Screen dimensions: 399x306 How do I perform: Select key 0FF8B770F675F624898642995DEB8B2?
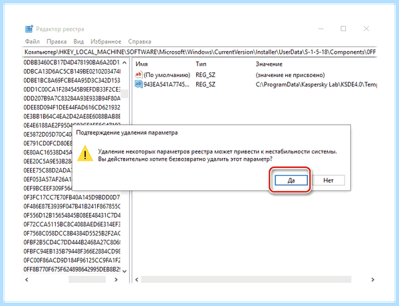click(x=72, y=269)
